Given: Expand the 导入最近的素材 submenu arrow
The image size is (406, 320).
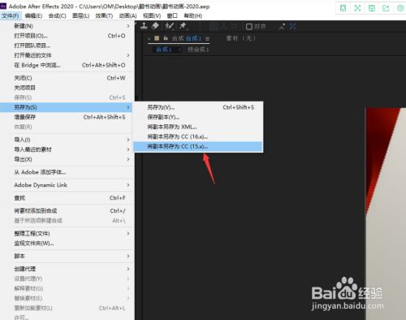Looking at the screenshot, I should (128, 149).
